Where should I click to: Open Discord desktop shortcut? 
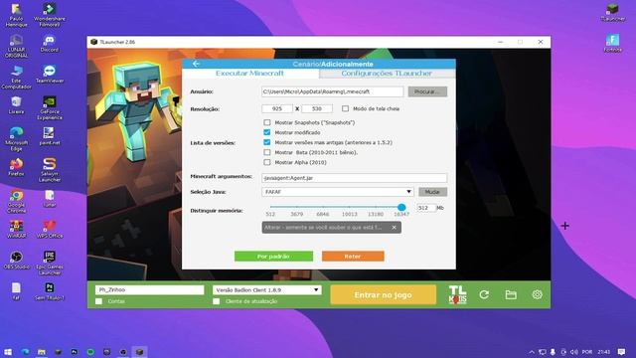(x=50, y=44)
